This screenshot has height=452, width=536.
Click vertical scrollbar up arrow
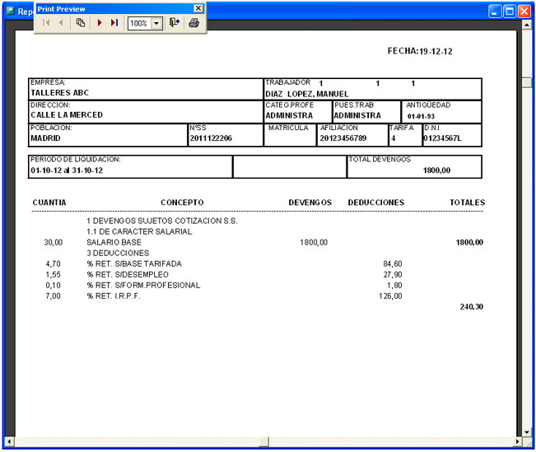coord(526,25)
